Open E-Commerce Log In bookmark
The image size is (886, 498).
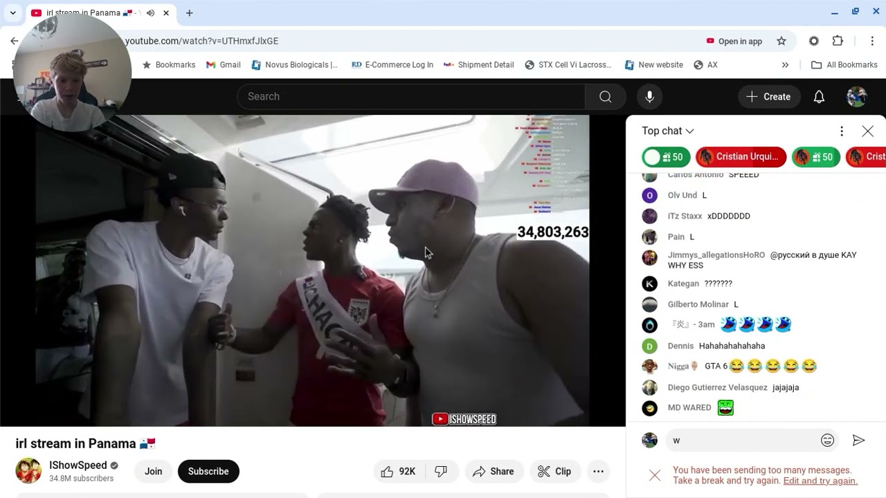392,65
